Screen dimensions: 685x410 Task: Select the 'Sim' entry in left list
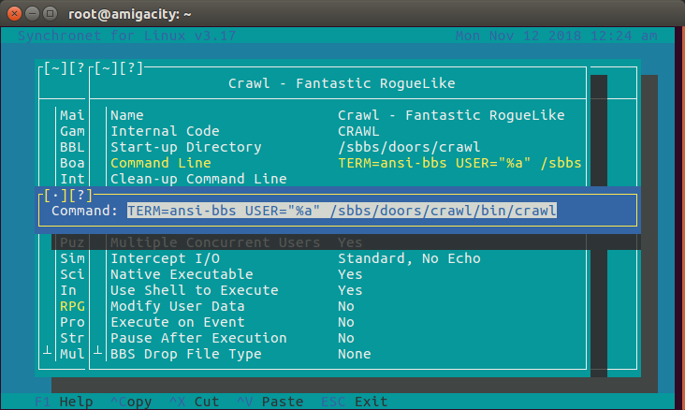pos(72,258)
